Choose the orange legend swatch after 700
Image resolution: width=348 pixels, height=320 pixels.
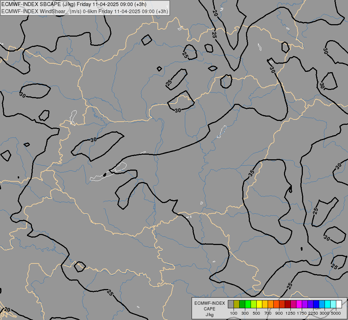tap(271, 304)
